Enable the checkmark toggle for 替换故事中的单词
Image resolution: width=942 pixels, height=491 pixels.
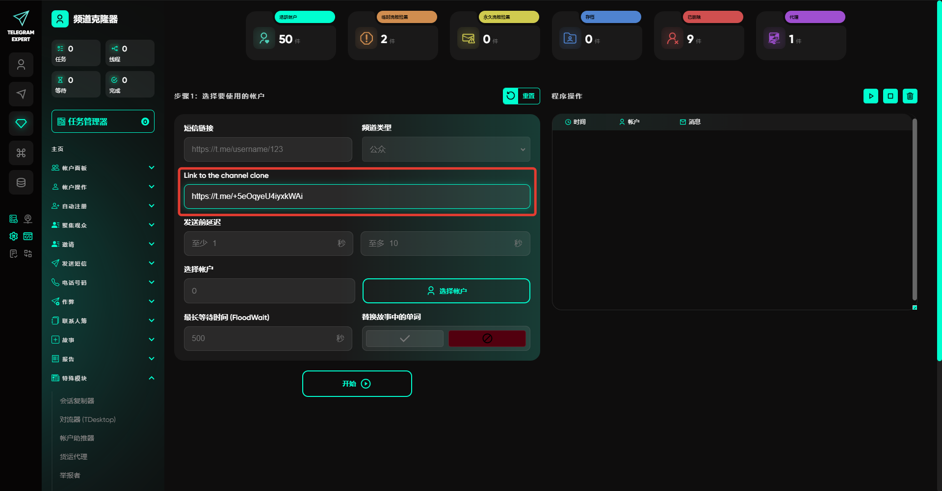point(404,339)
